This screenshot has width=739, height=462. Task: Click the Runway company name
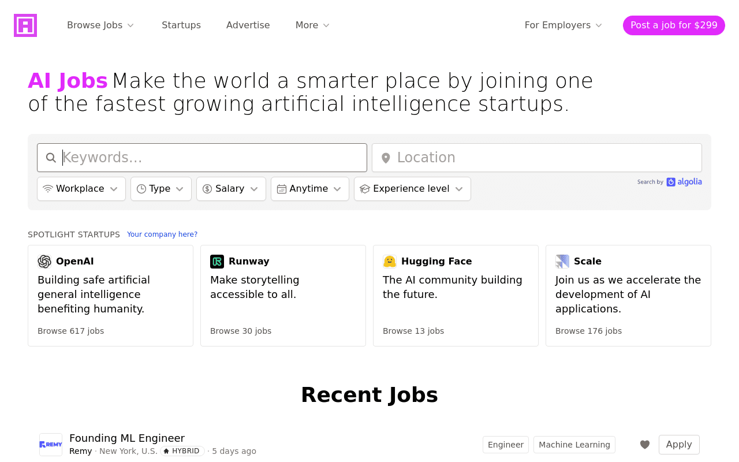click(x=249, y=262)
